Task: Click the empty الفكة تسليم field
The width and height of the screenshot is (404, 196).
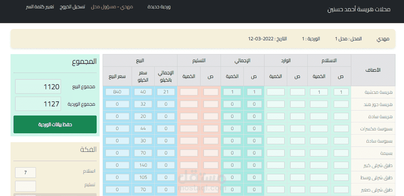Action: coord(26,186)
